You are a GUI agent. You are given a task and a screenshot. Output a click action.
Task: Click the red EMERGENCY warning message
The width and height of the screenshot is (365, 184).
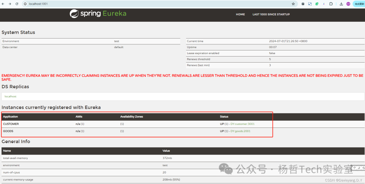[x=182, y=77]
